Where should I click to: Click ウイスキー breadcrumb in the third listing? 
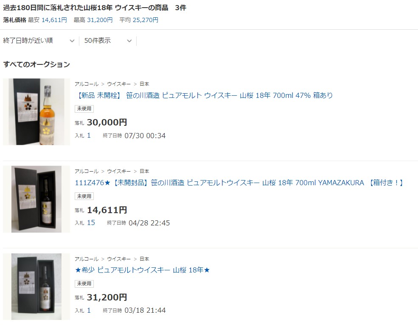(119, 259)
